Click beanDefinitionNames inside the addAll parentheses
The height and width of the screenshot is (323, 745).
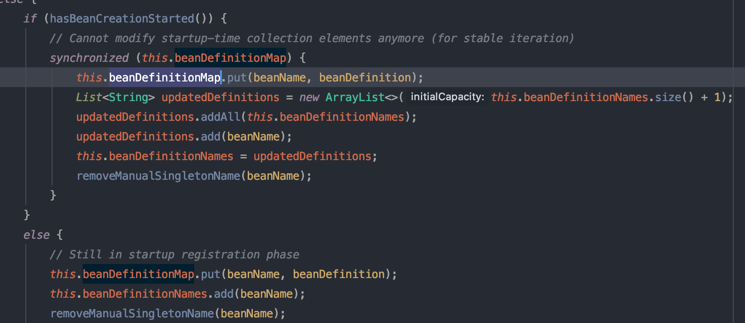(x=342, y=117)
